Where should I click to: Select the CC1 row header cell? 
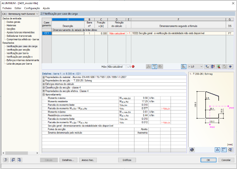(47, 33)
